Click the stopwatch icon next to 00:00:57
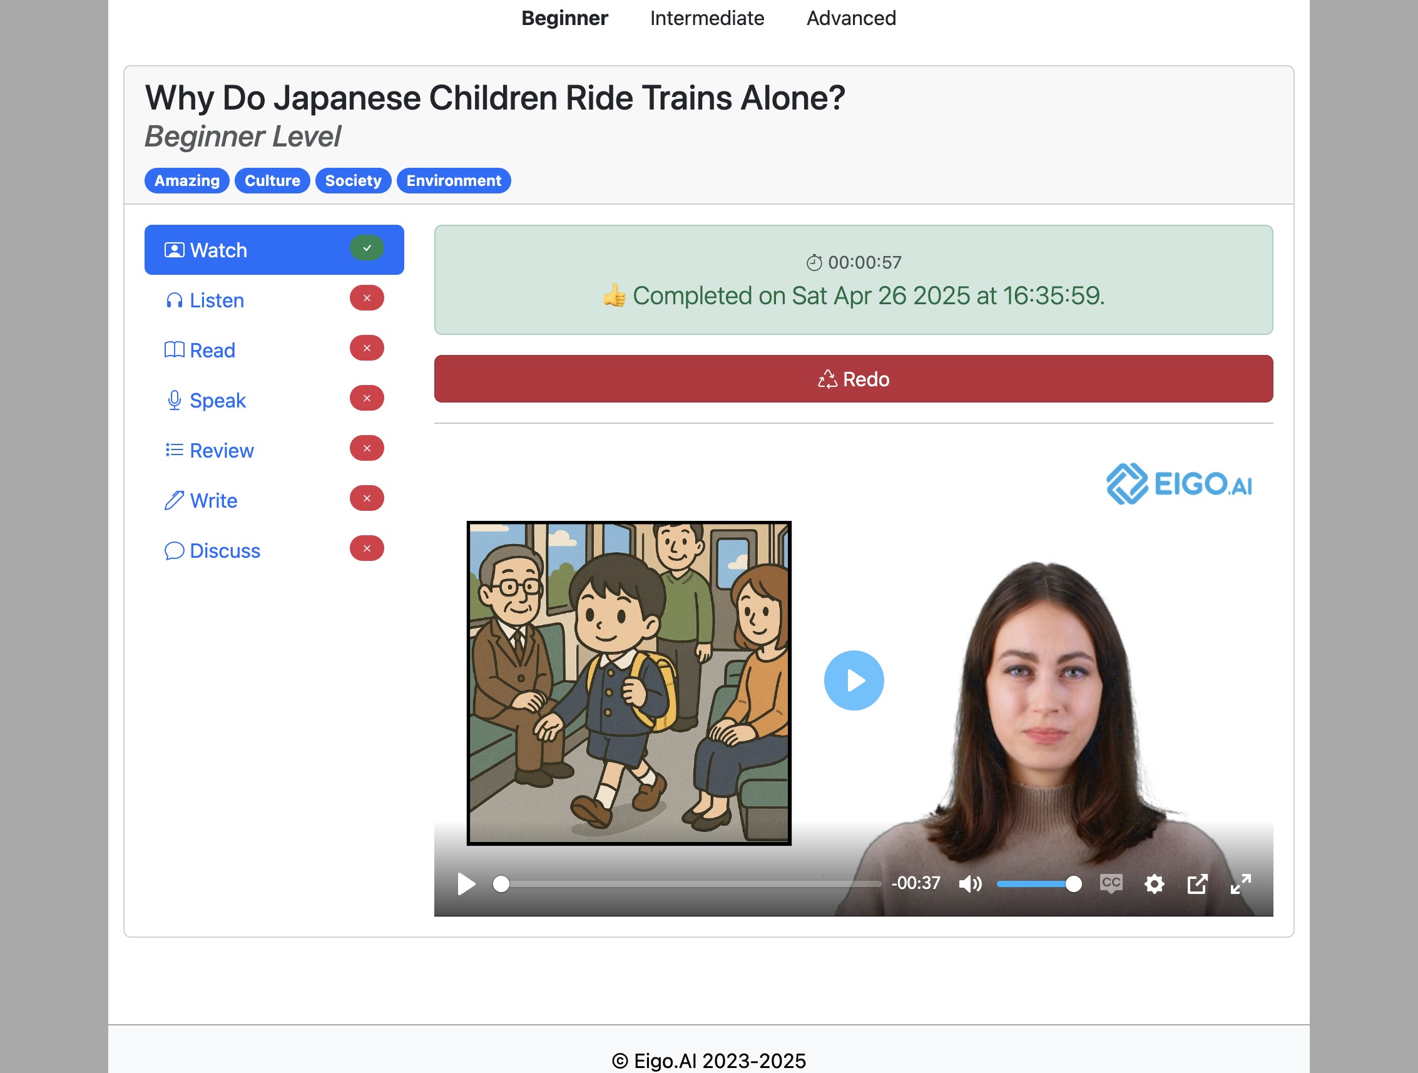This screenshot has height=1073, width=1418. tap(814, 262)
